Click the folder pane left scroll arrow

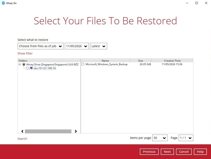pos(22,131)
